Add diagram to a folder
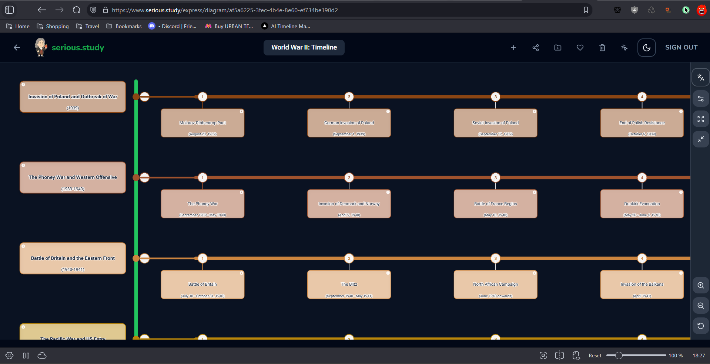The width and height of the screenshot is (710, 364). (557, 47)
